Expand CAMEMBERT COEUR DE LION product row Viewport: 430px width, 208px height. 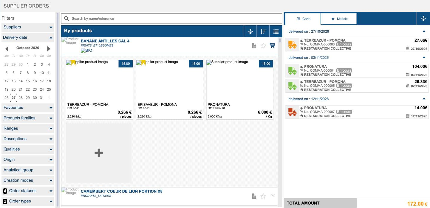[273, 196]
